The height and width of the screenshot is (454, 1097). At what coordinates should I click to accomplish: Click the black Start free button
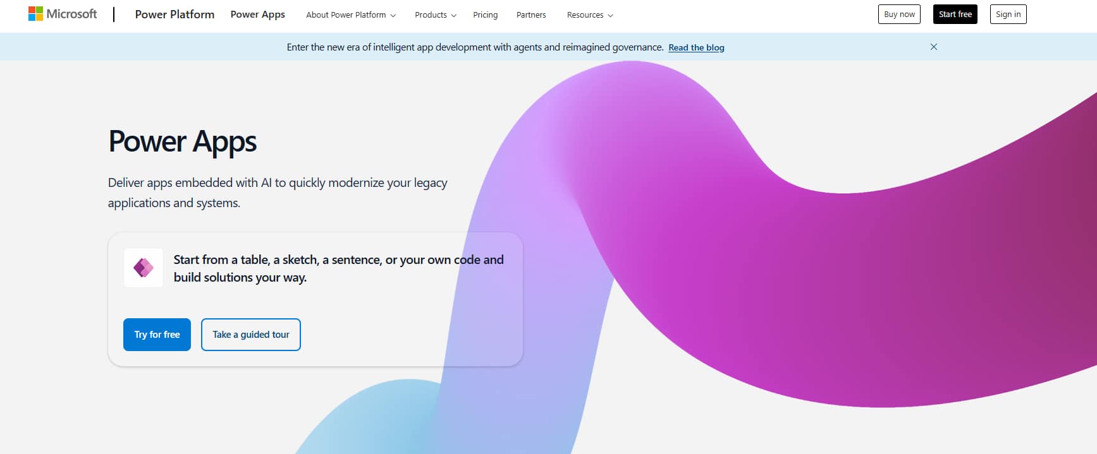(x=955, y=15)
